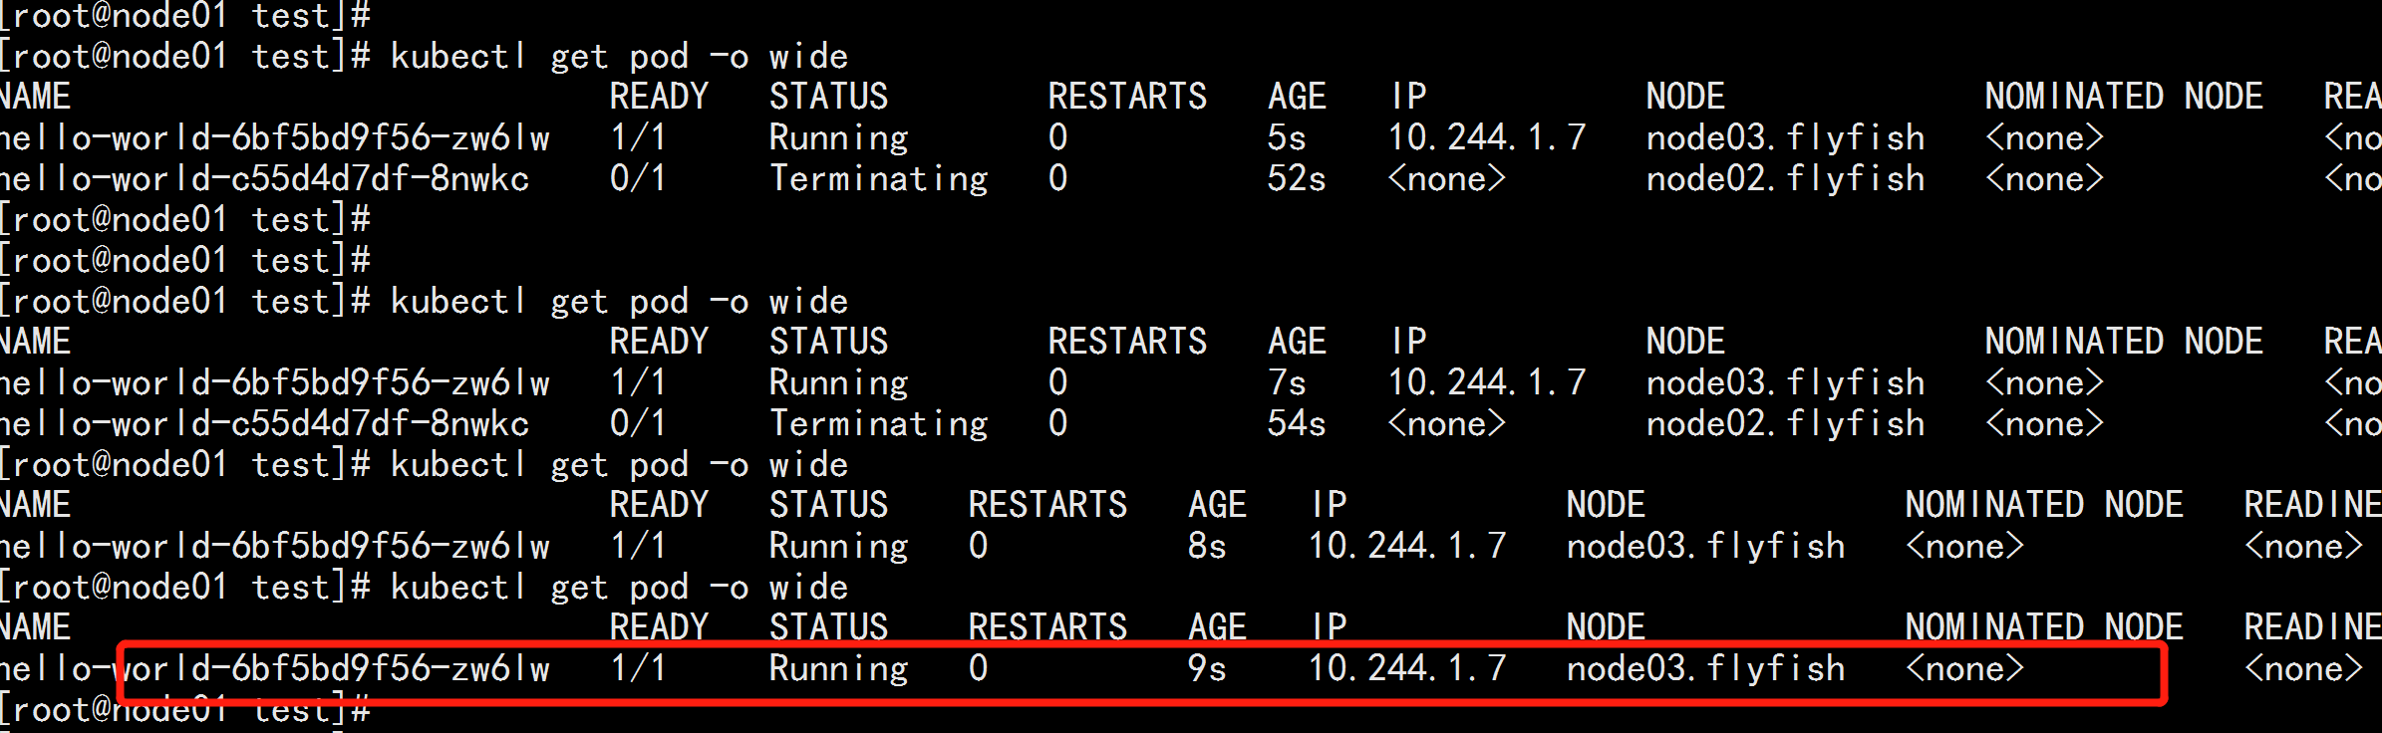The width and height of the screenshot is (2382, 733).
Task: Select Running status in the 5s row
Action: [x=839, y=138]
